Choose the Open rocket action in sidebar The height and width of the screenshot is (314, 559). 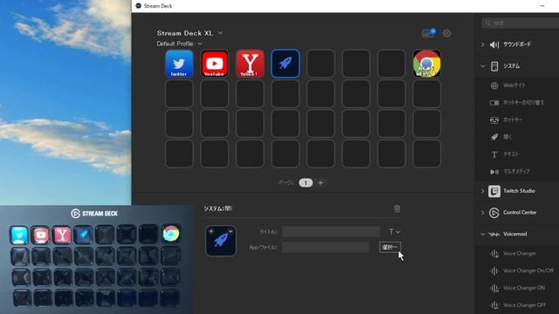click(x=494, y=137)
